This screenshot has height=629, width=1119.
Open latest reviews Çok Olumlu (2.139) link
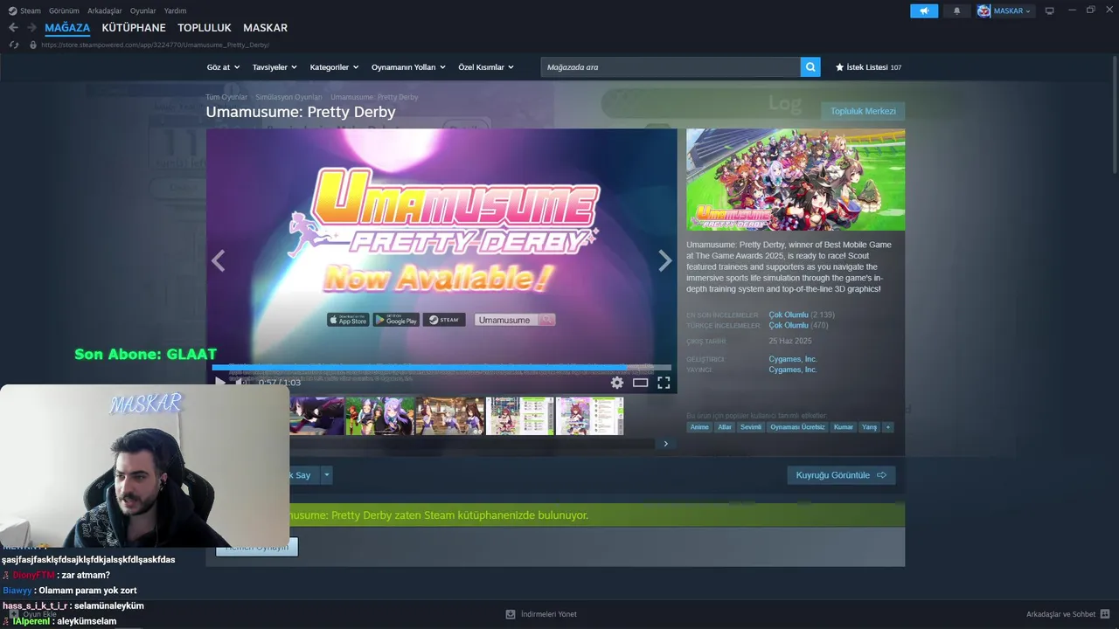tap(802, 314)
